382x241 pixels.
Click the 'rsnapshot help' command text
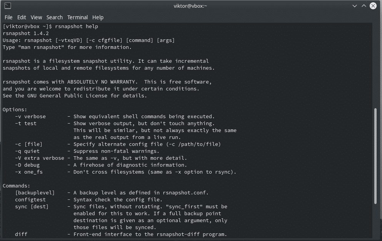[77, 26]
